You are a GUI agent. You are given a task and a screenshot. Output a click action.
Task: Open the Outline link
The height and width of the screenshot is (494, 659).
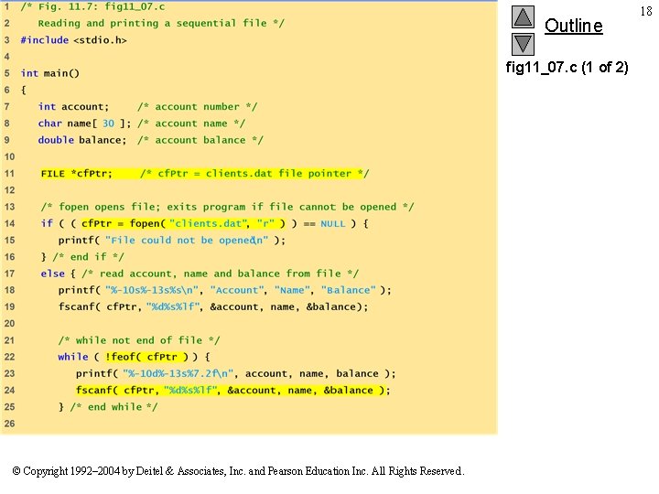573,26
